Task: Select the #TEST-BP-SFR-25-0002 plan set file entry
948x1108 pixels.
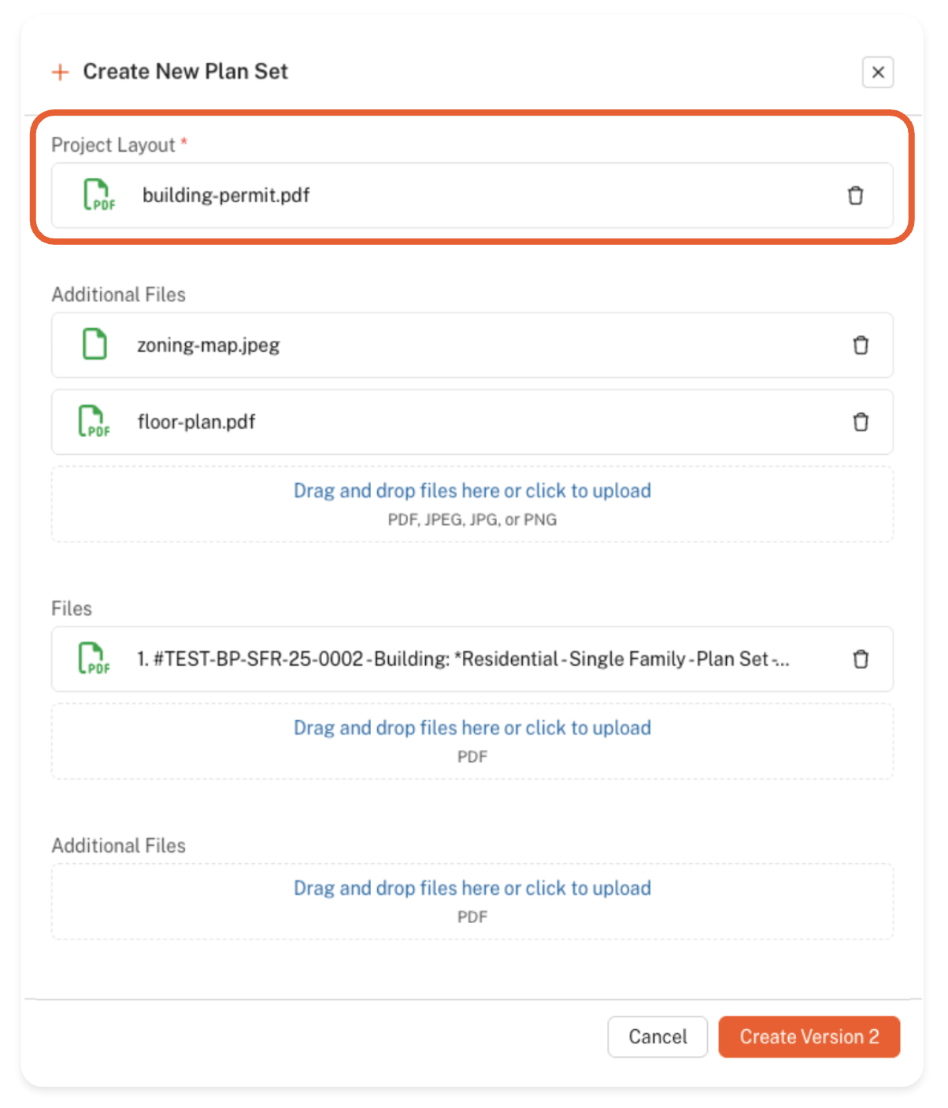Action: point(463,659)
